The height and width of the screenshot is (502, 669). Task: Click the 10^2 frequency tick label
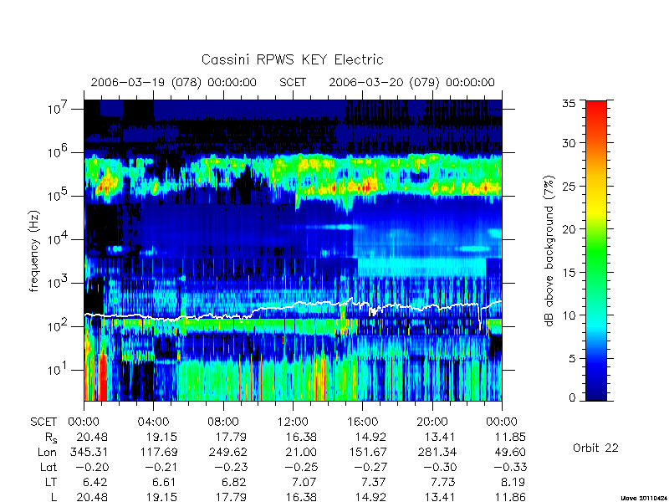click(58, 326)
